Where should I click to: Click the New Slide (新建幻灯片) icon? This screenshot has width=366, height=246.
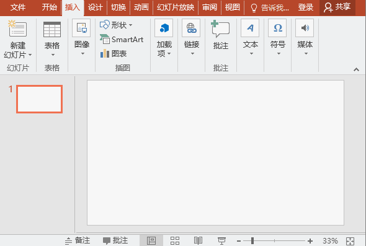(x=17, y=29)
